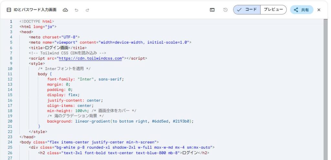
Task: Click the Interフォントを適用 comment
Action: coord(64,69)
